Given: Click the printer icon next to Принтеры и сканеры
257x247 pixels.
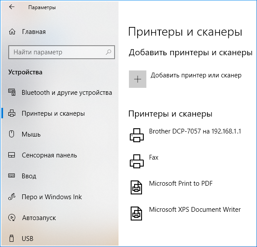Looking at the screenshot, I should point(12,113).
